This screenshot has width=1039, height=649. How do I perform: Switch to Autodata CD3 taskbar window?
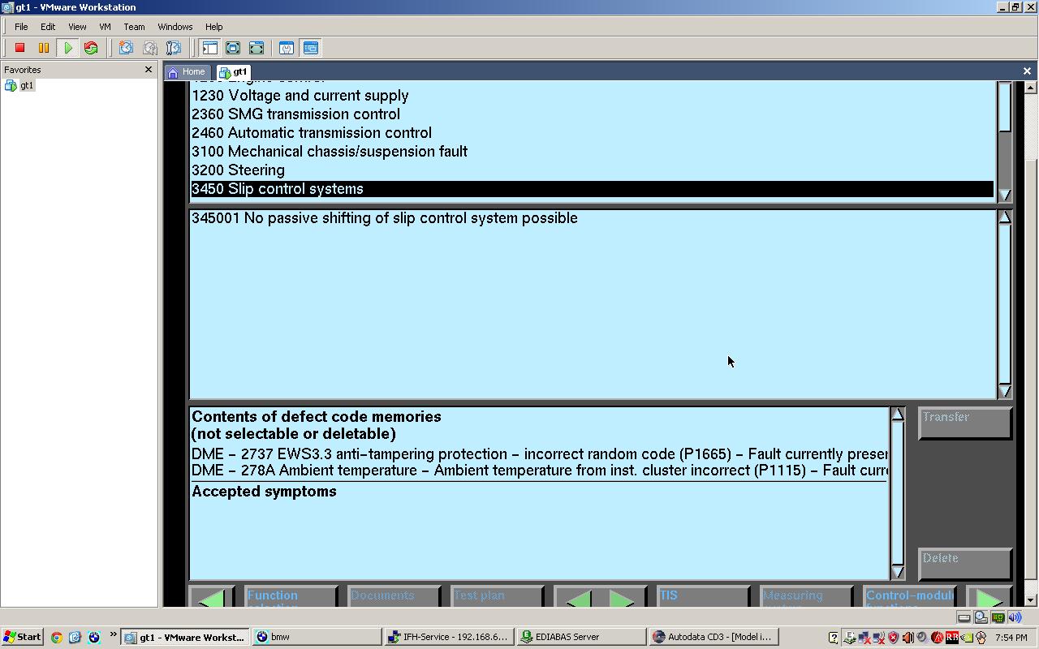coord(714,637)
